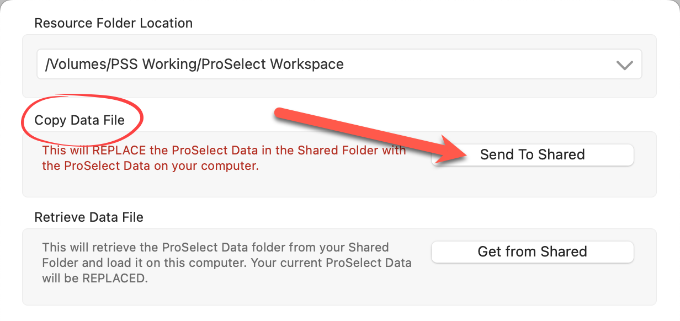Click the Copy Data File heading
680x321 pixels.
coord(79,120)
